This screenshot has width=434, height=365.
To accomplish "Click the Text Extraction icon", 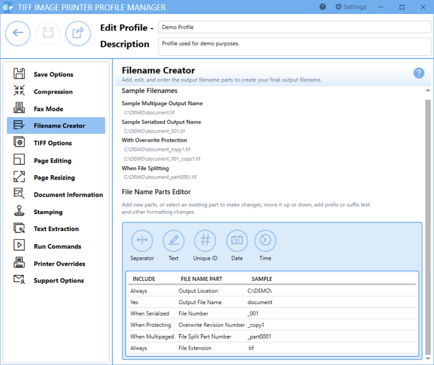I will tap(19, 228).
